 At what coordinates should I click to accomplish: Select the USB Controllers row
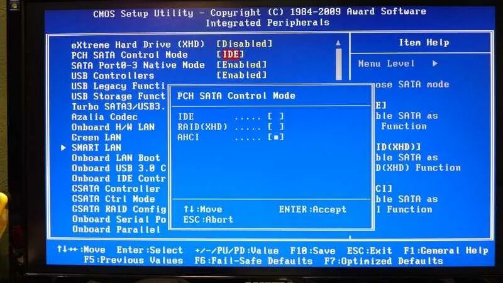[x=113, y=75]
